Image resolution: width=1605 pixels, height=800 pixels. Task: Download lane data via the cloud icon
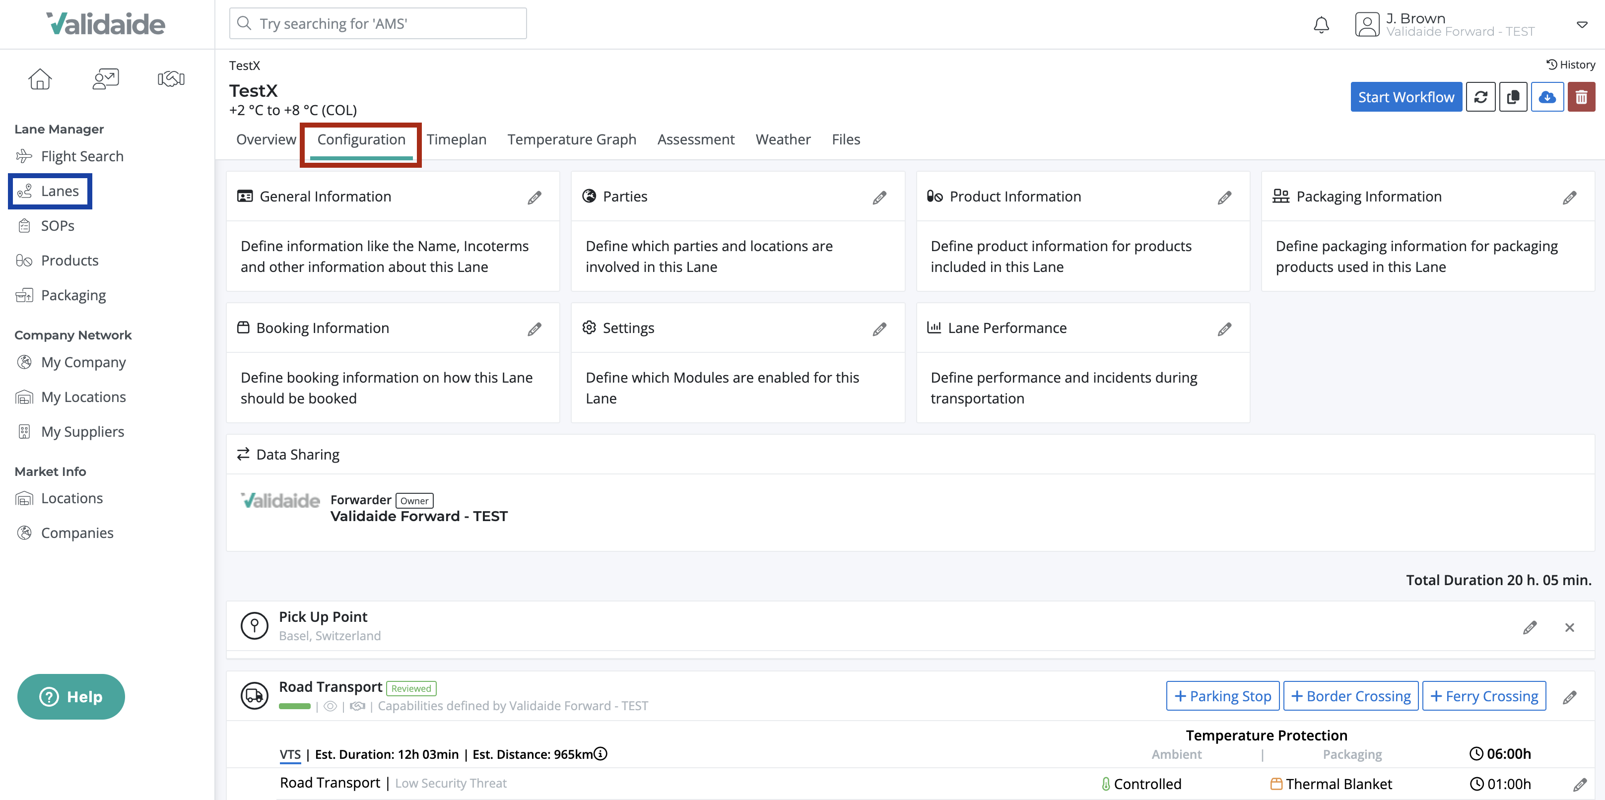[1547, 97]
